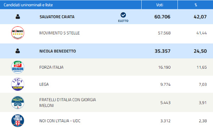The width and height of the screenshot is (213, 130).
Task: Select the NOI CON L'ITALIA - UDC name
Action: tap(60, 121)
